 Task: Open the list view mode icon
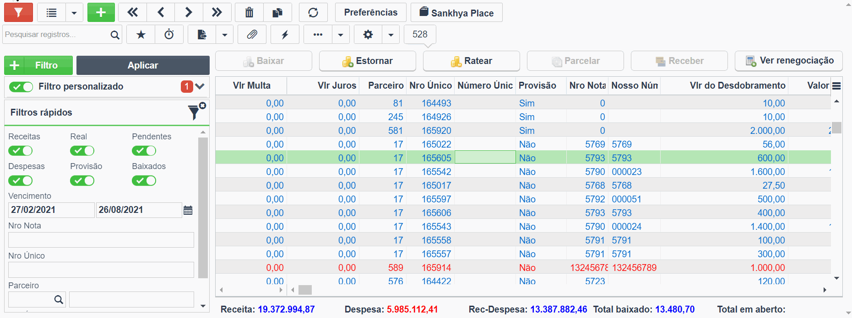tap(52, 12)
